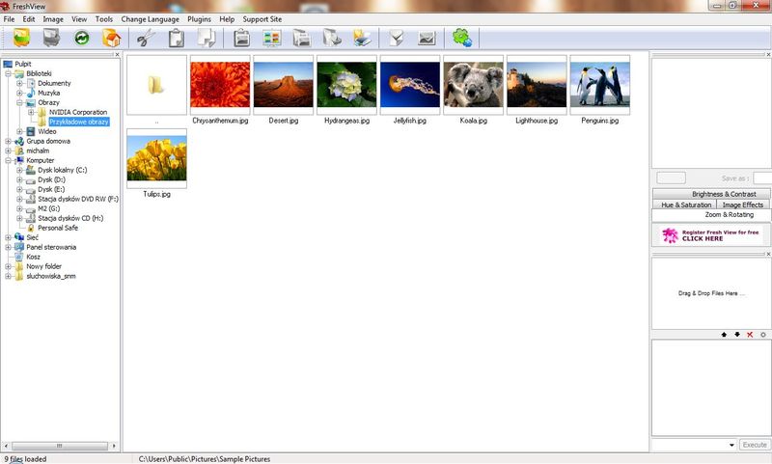
Task: Click the folder tree horizontal scrollbar thumb
Action: [x=59, y=446]
